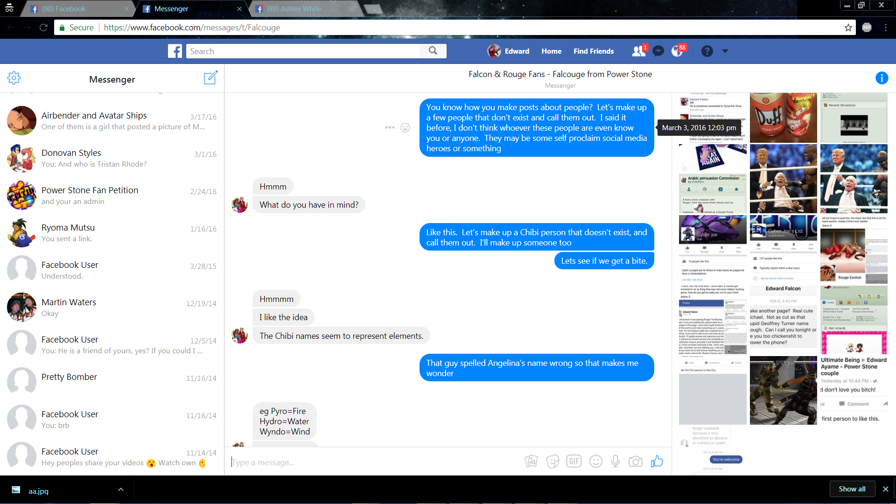Open Ryoma Mutsu conversation
Screen dimensions: 896x504
tap(112, 232)
